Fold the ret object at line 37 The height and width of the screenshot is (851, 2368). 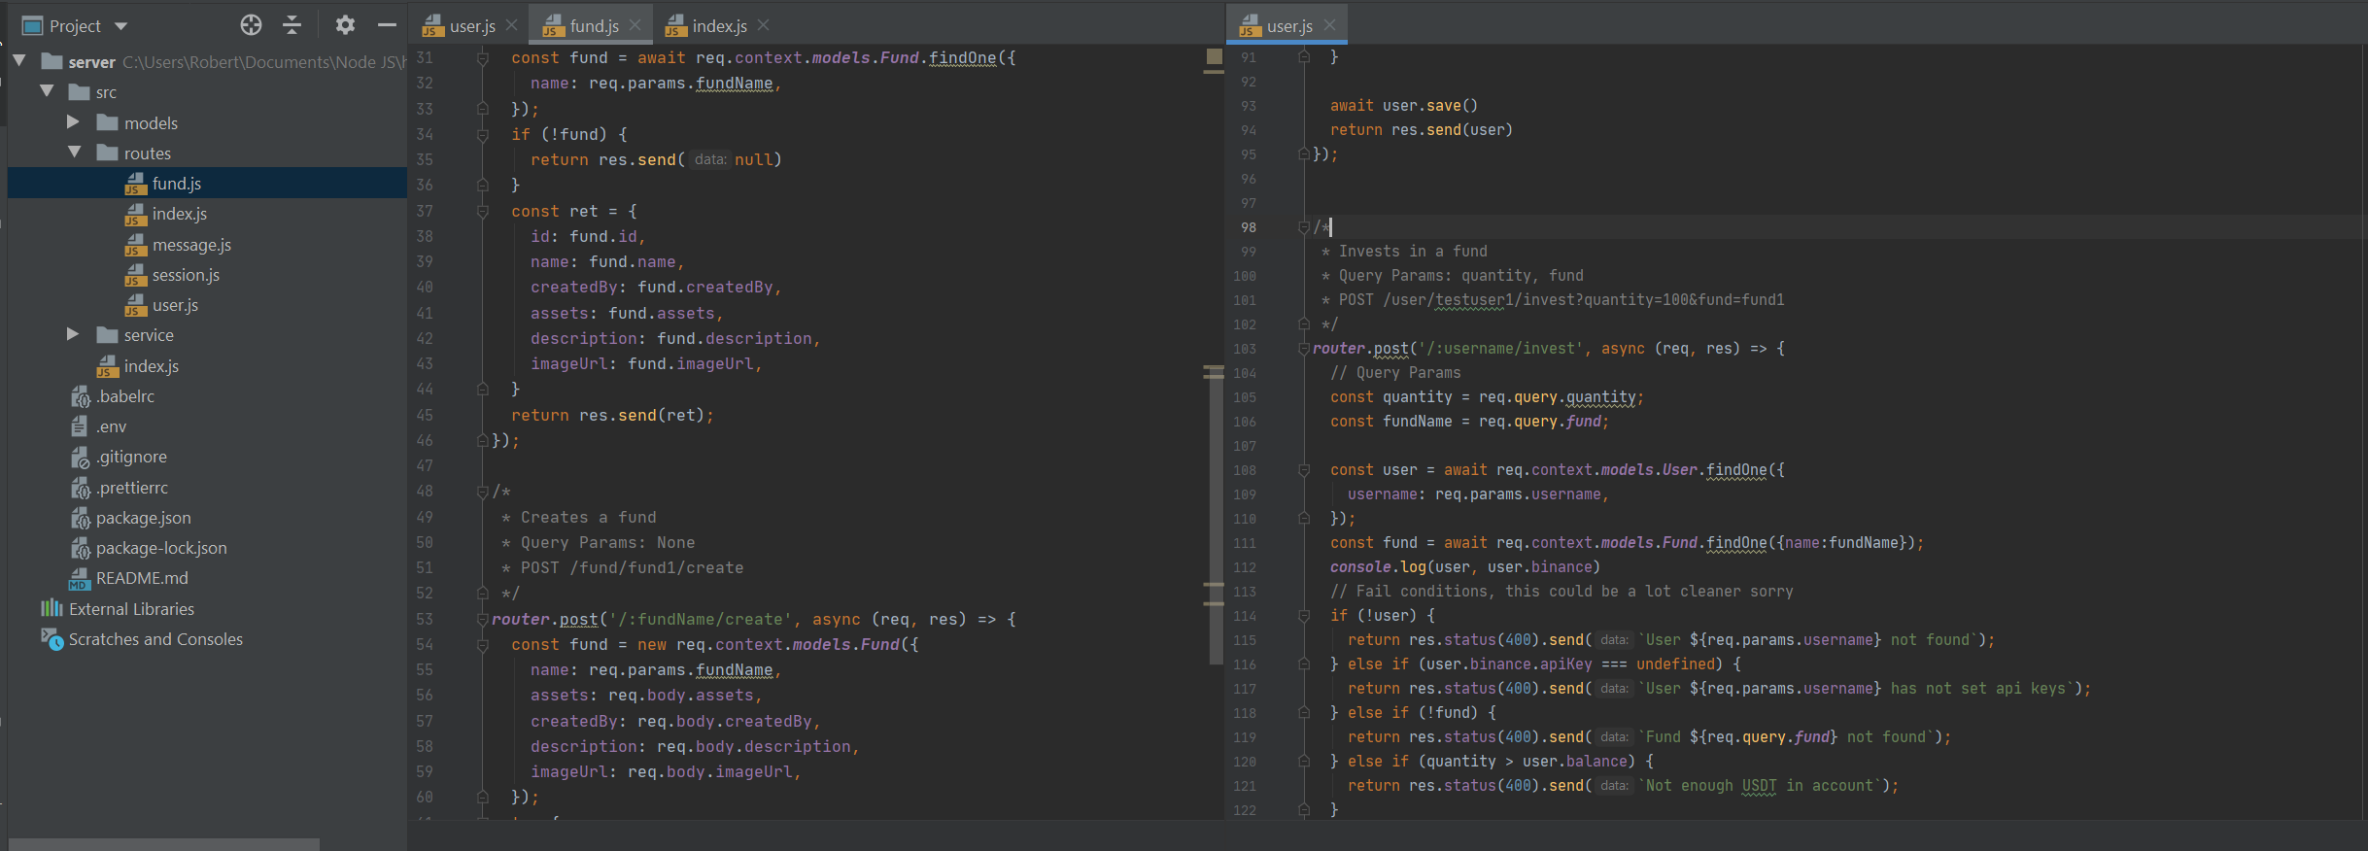coord(483,211)
